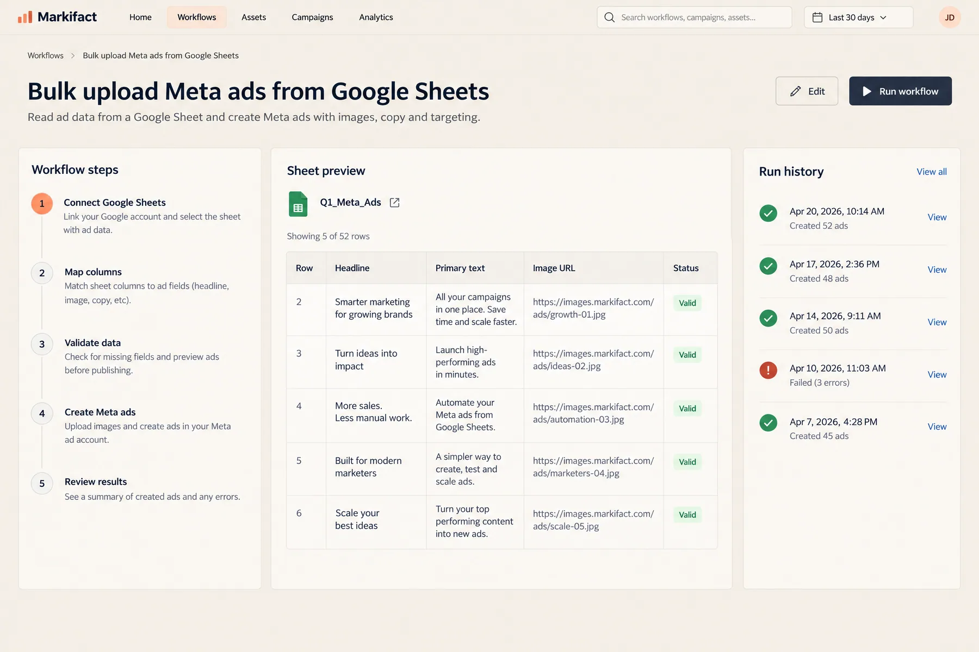Select step 4 circle Create Meta ads
This screenshot has width=979, height=652.
[42, 413]
